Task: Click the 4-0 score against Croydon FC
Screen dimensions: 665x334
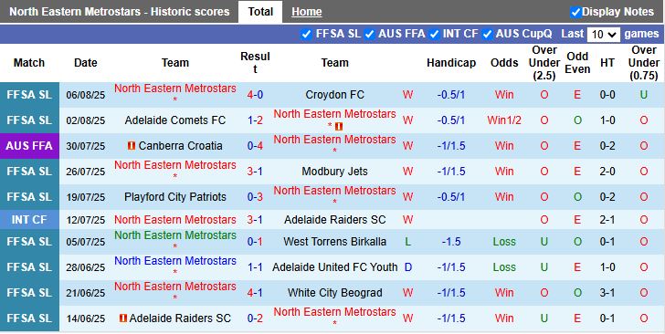Action: [255, 95]
